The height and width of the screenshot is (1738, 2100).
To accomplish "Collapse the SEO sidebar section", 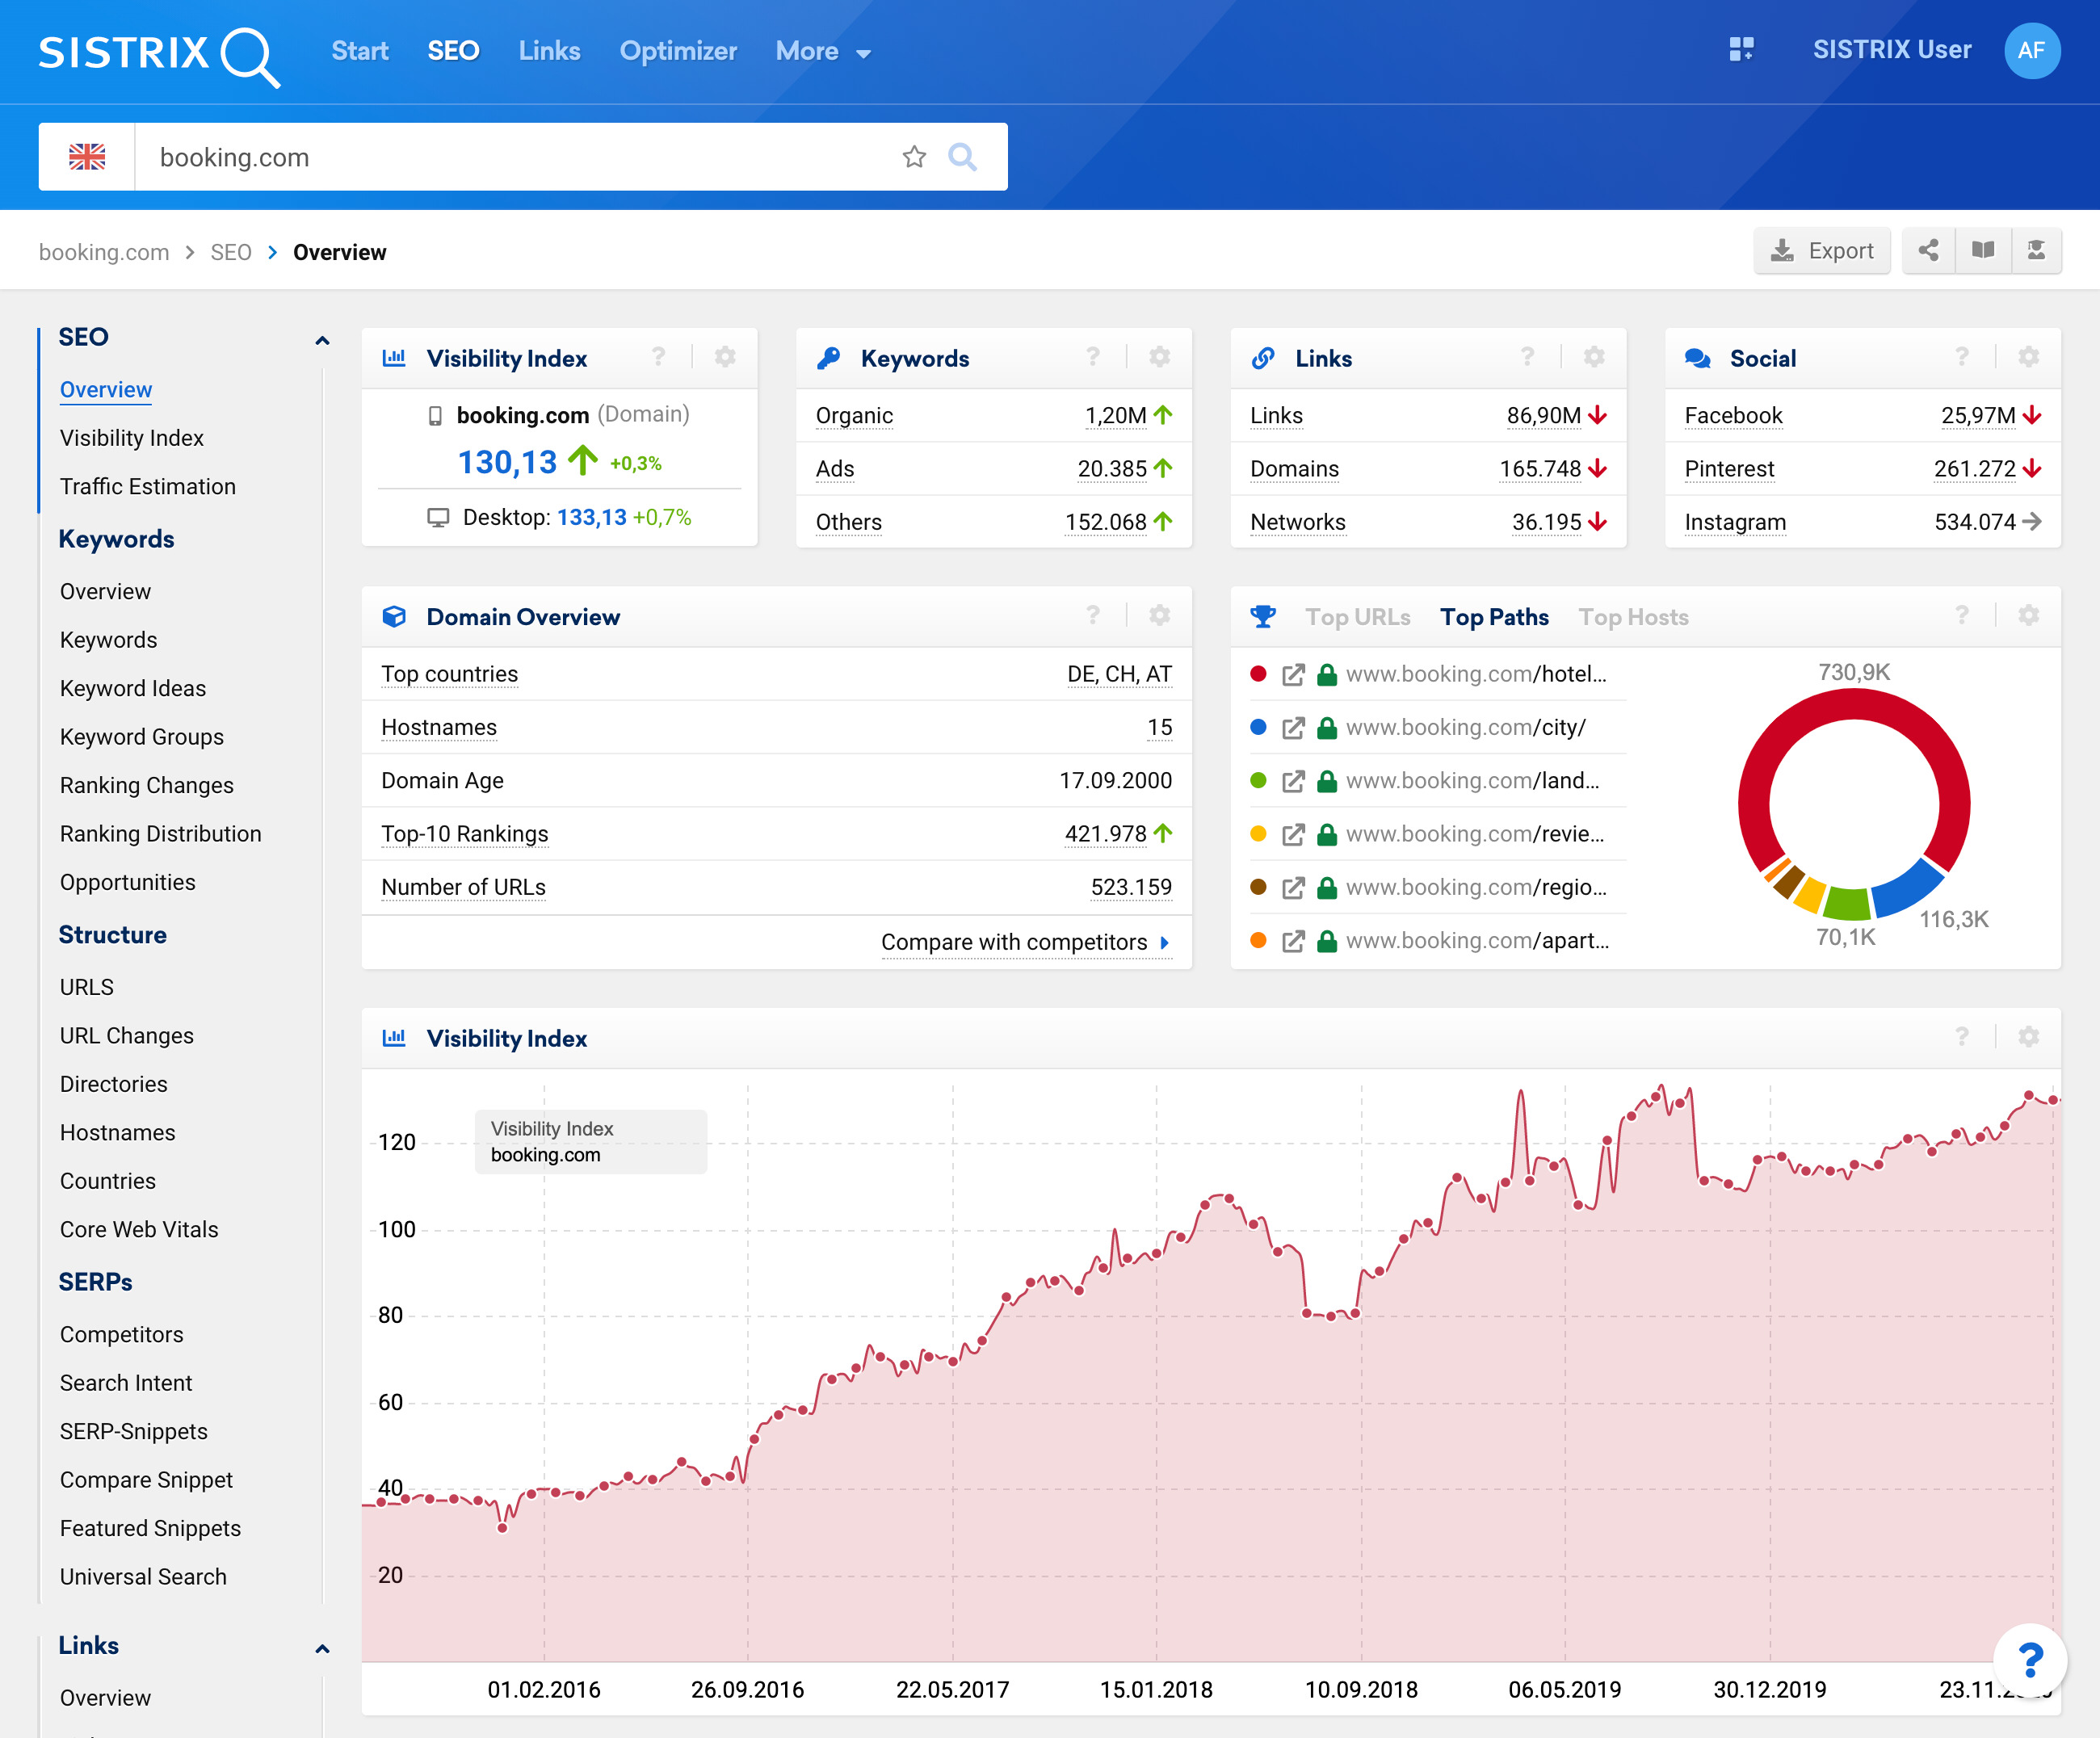I will click(x=322, y=341).
